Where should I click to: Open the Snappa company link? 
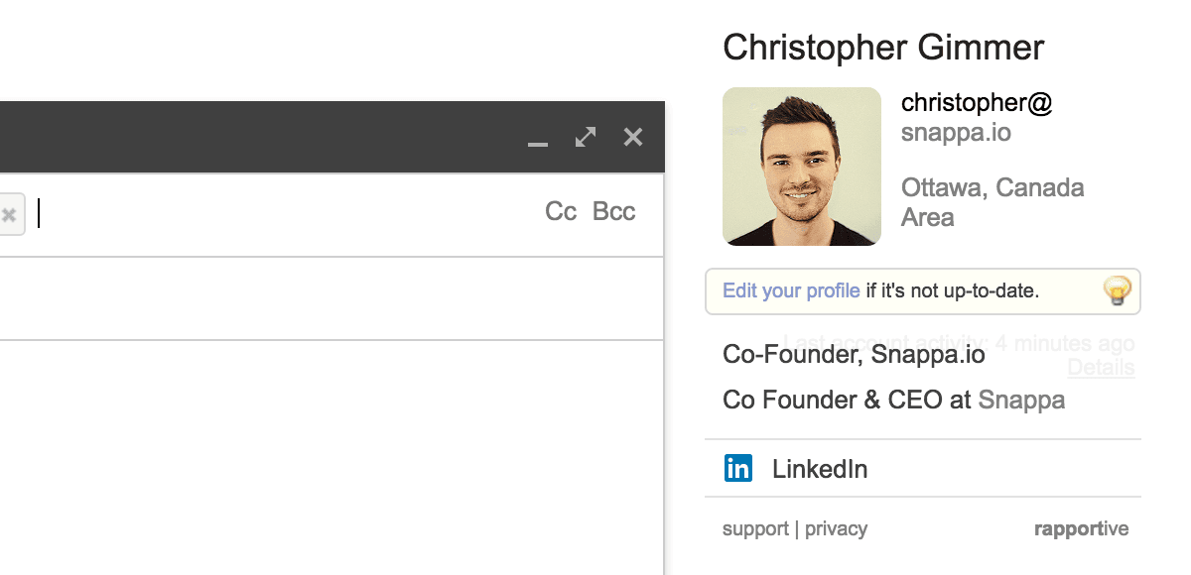pyautogui.click(x=1021, y=400)
